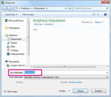This screenshot has height=97, width=111.
Task: Expand the Lokalni disk (C:) tree node
Action: tap(5, 65)
